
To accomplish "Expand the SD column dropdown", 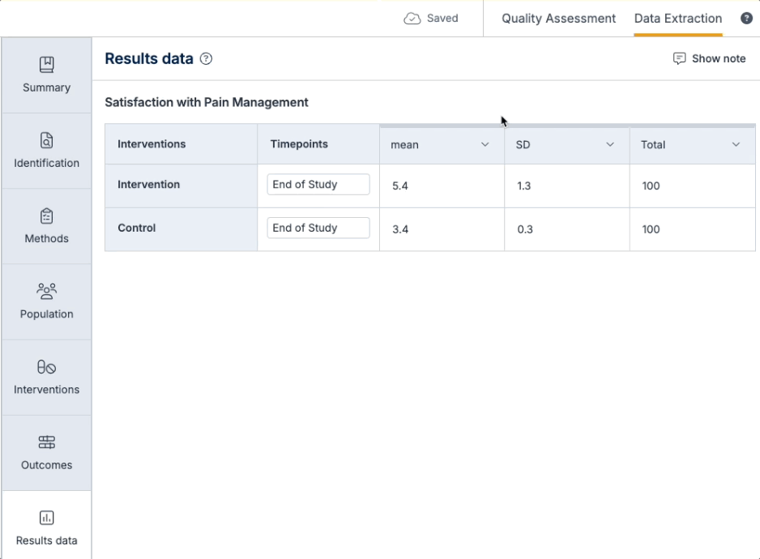I will coord(610,145).
